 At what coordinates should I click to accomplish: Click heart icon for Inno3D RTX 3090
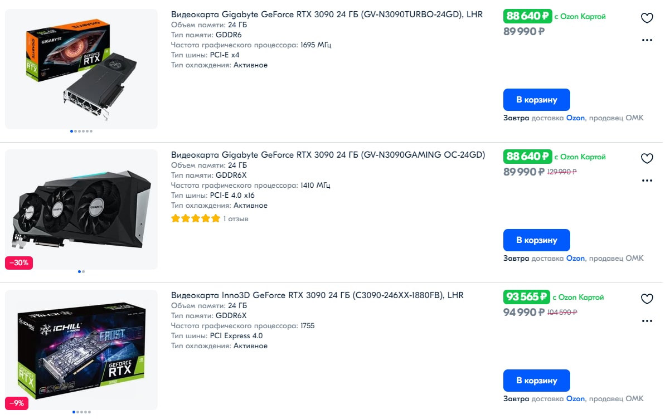click(647, 299)
